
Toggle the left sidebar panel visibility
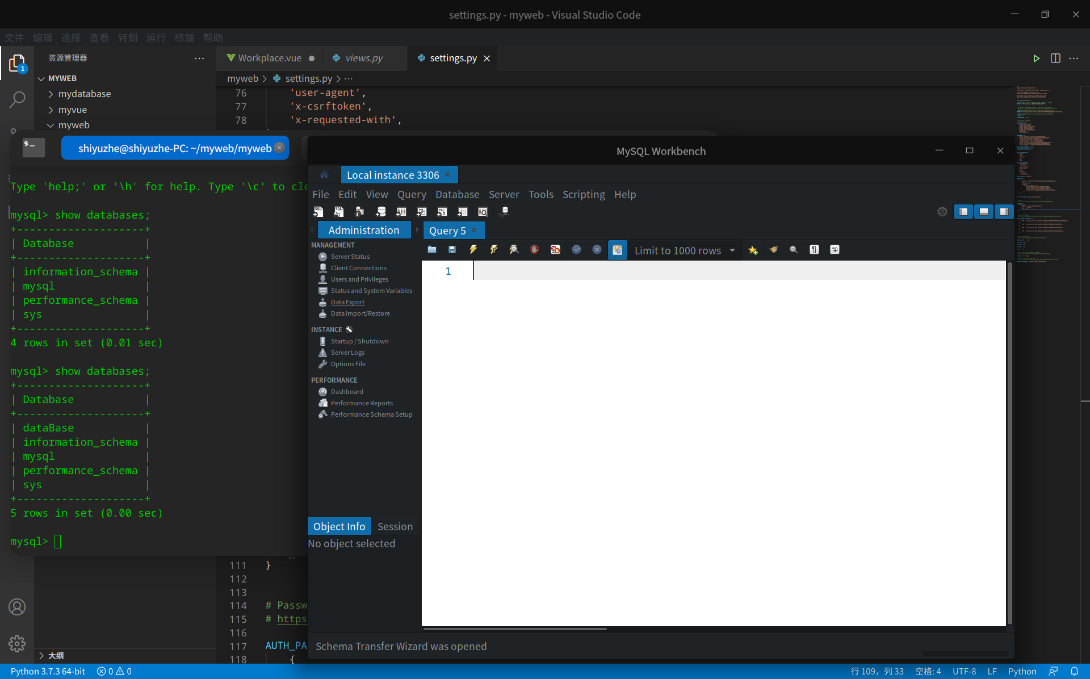pos(963,212)
